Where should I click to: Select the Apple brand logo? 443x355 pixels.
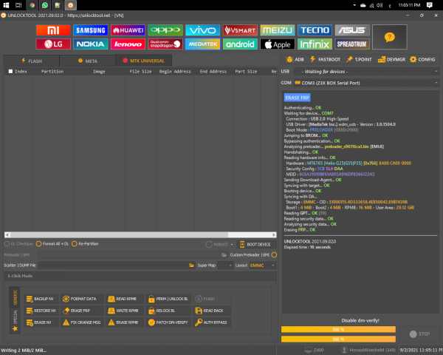pyautogui.click(x=278, y=44)
